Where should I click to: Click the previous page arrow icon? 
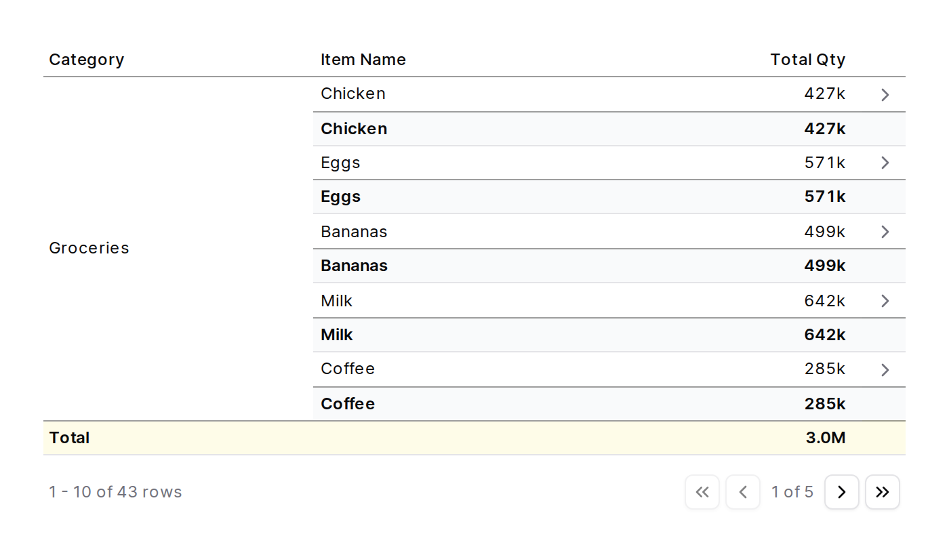click(x=743, y=492)
